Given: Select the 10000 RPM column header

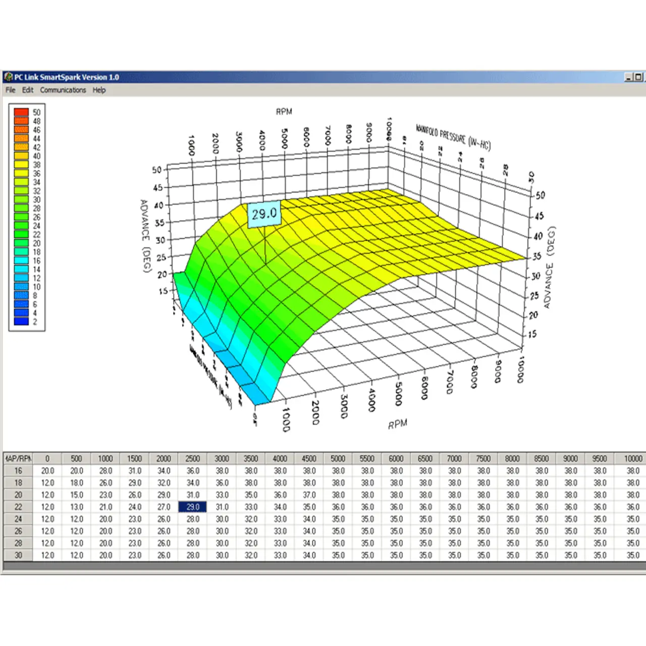Looking at the screenshot, I should click(x=633, y=459).
